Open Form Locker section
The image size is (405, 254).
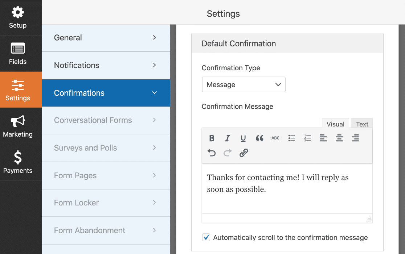click(x=106, y=203)
